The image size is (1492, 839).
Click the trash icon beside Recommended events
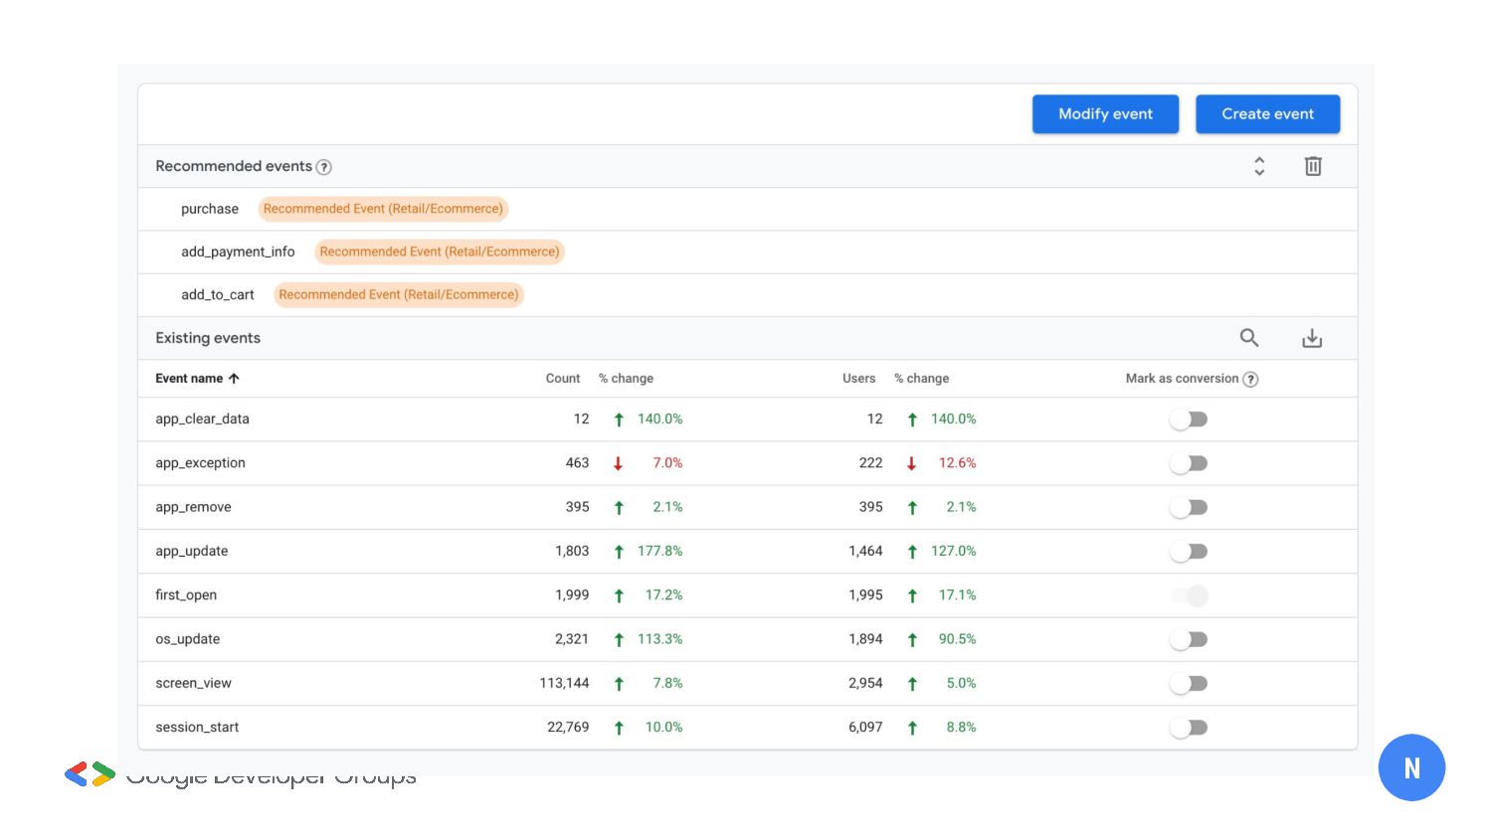pyautogui.click(x=1313, y=166)
